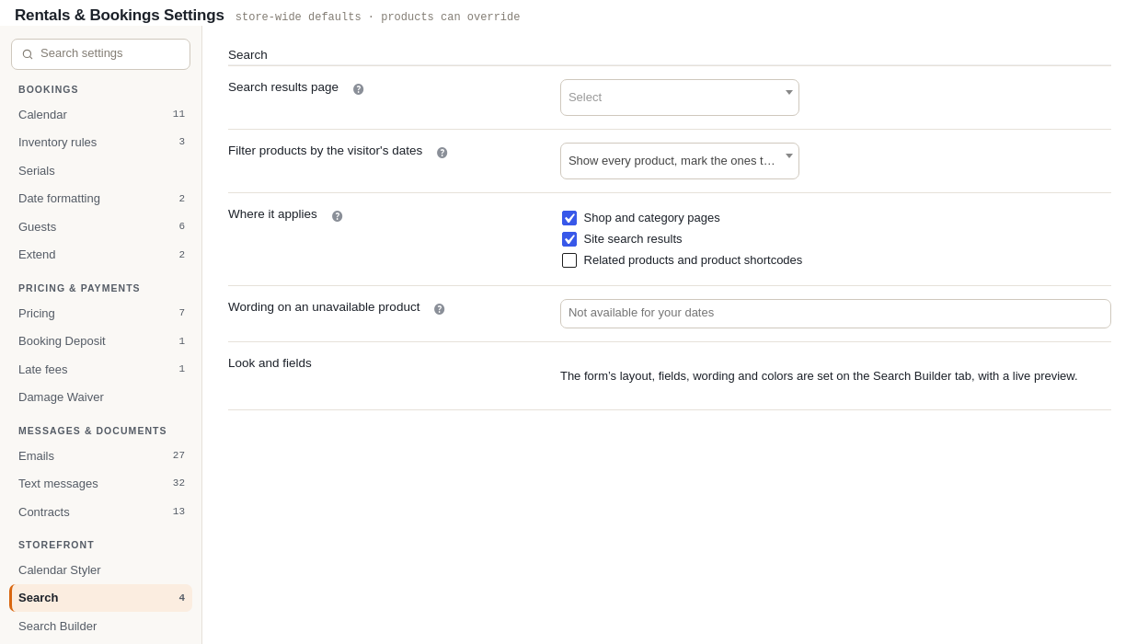
Task: Click the STOREFRONT section heading
Action: [x=56, y=545]
